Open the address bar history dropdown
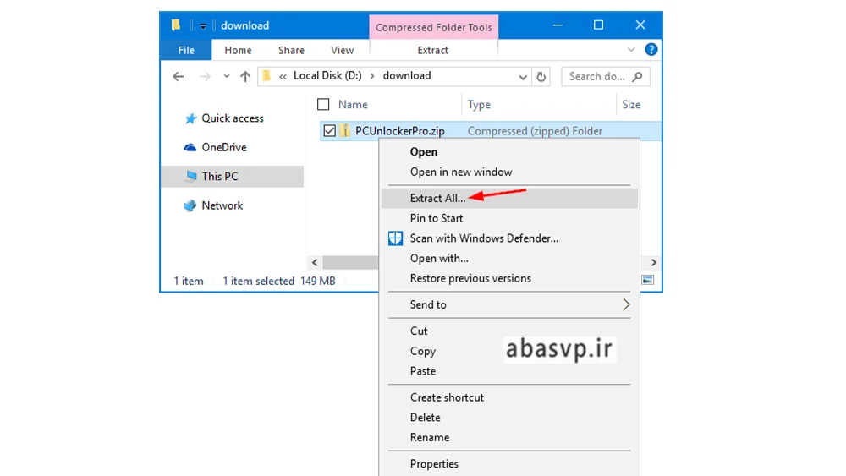Image resolution: width=846 pixels, height=476 pixels. pyautogui.click(x=522, y=77)
